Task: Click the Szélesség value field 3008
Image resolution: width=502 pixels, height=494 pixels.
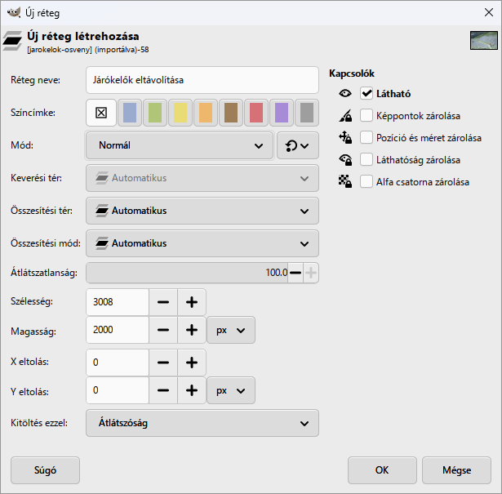Action: (118, 302)
